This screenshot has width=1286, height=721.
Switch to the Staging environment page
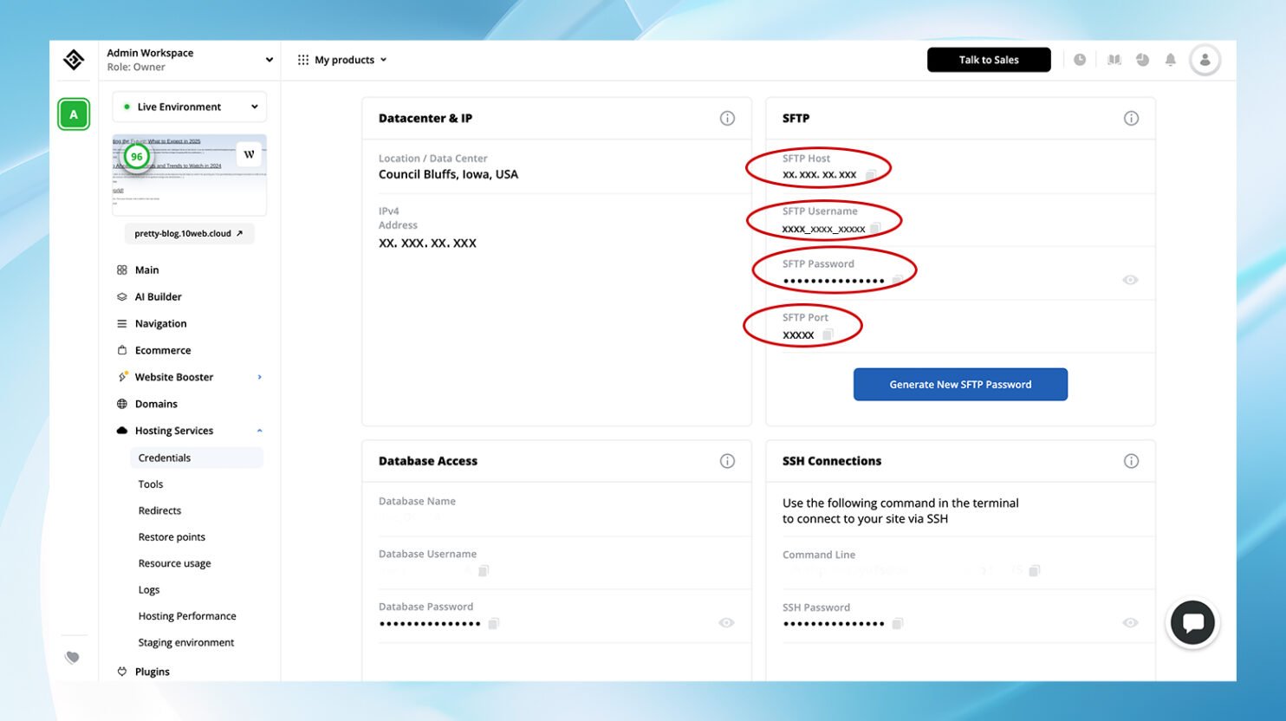(185, 642)
